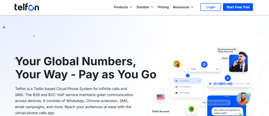Click the large US flag icon
This screenshot has height=116, width=269.
pyautogui.click(x=160, y=97)
